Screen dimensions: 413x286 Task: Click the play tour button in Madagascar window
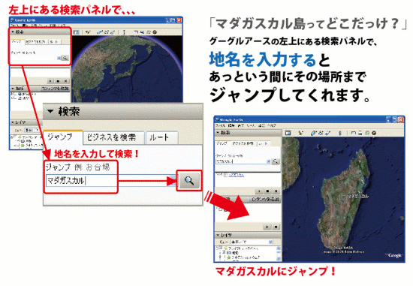tap(267, 227)
